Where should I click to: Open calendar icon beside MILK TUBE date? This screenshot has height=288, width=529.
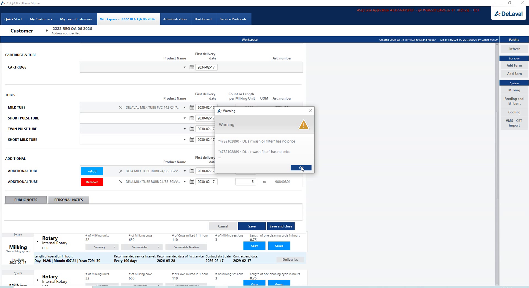pyautogui.click(x=192, y=107)
